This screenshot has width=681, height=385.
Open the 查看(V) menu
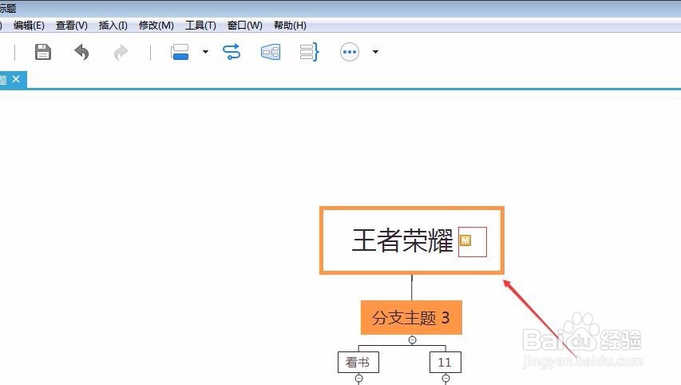click(x=72, y=26)
